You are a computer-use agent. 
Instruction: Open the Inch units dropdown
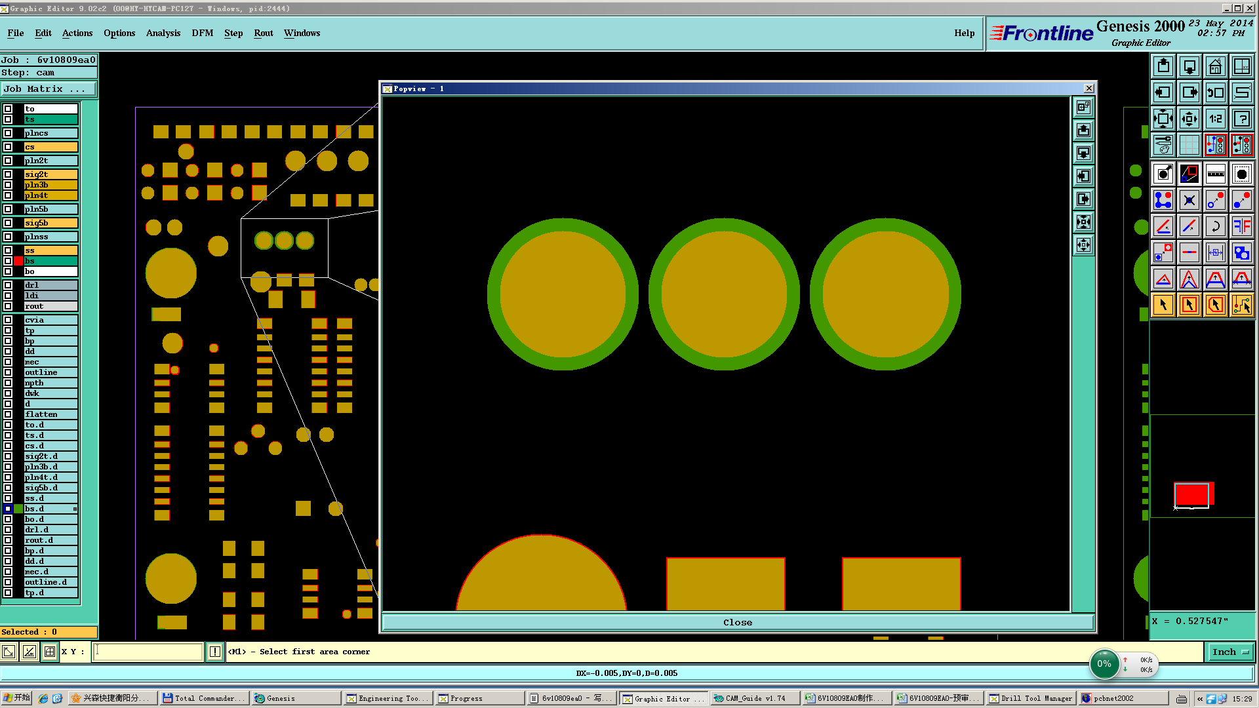tap(1229, 652)
